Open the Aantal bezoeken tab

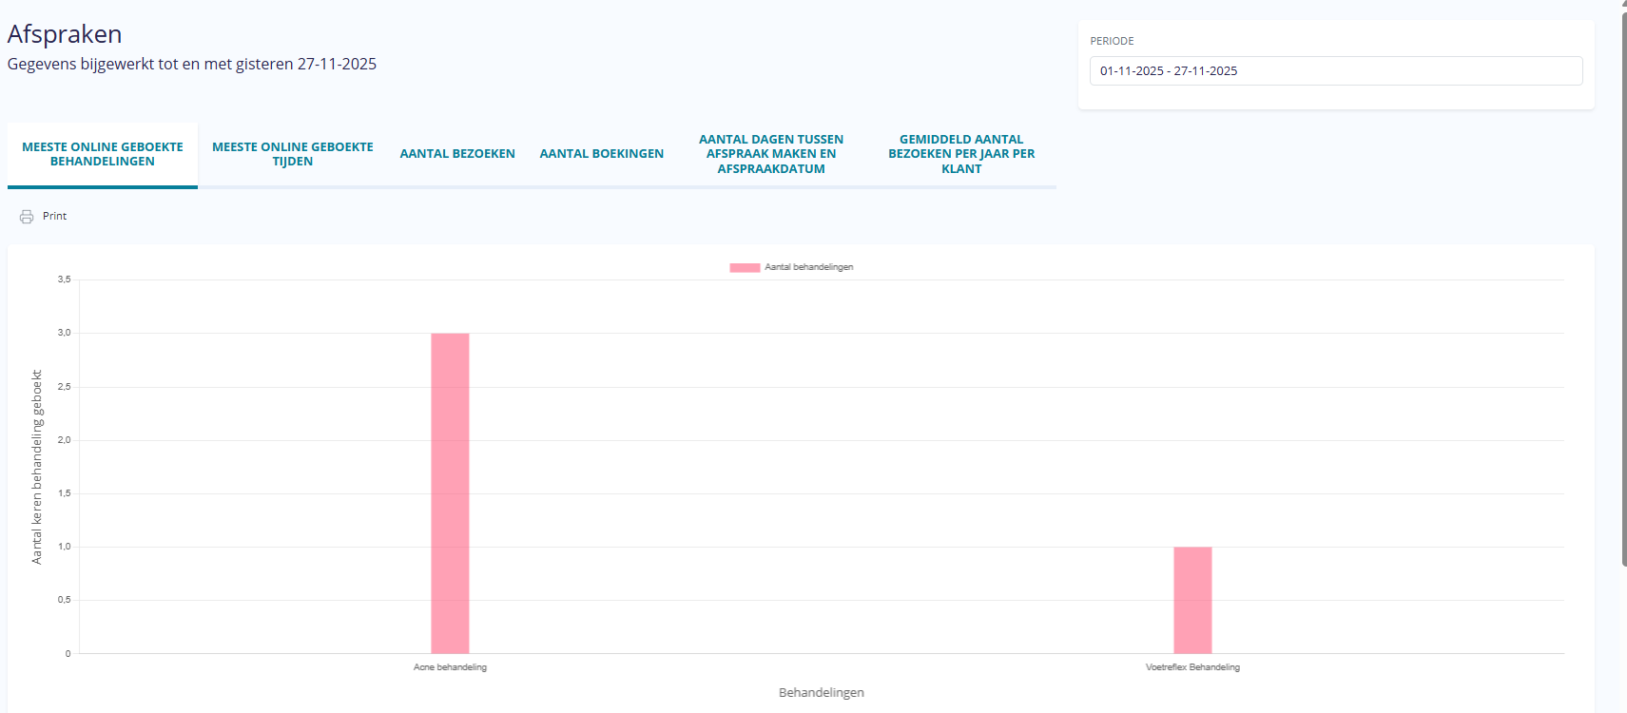click(x=457, y=154)
